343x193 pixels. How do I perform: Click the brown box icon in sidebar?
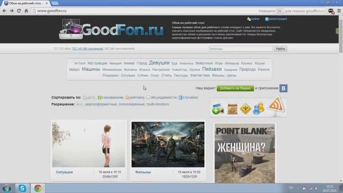click(x=232, y=109)
